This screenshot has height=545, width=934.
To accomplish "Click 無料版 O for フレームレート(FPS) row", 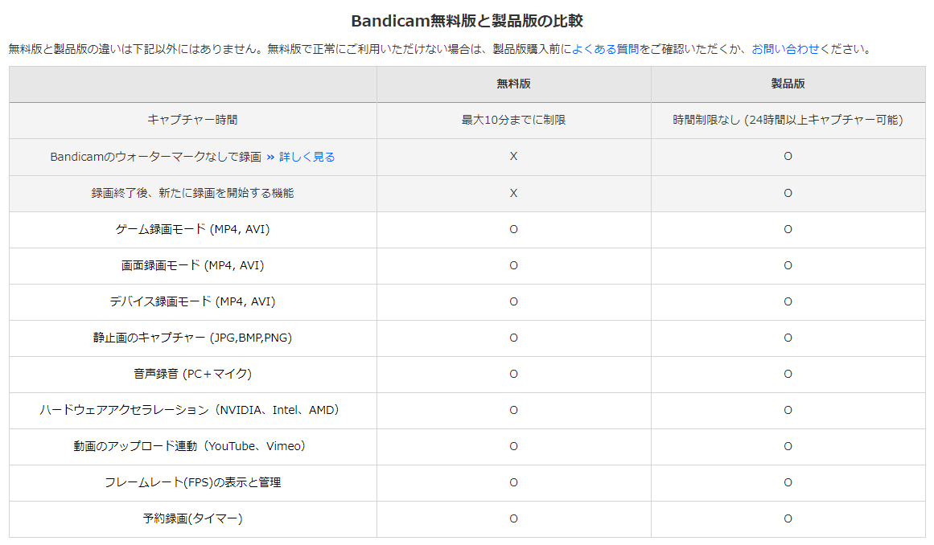I will point(513,482).
